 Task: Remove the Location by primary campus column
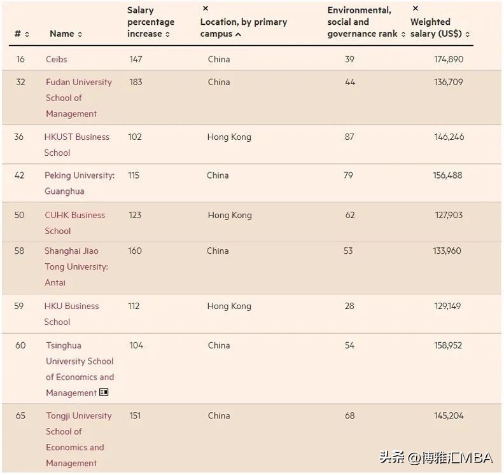206,8
